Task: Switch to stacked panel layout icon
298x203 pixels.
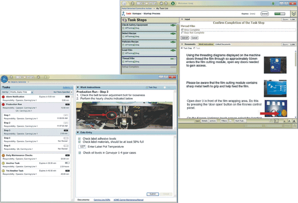Action: coord(271,121)
